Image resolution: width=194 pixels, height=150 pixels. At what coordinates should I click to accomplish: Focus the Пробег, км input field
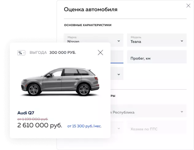pos(157,57)
